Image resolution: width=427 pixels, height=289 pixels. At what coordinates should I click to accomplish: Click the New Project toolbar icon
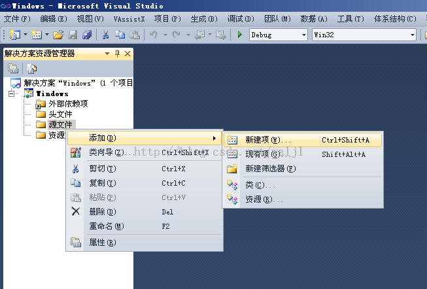pyautogui.click(x=14, y=35)
